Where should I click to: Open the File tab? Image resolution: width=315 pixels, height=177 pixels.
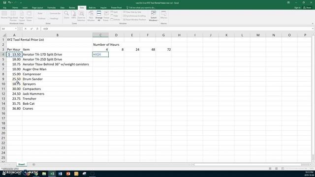[x=4, y=8]
